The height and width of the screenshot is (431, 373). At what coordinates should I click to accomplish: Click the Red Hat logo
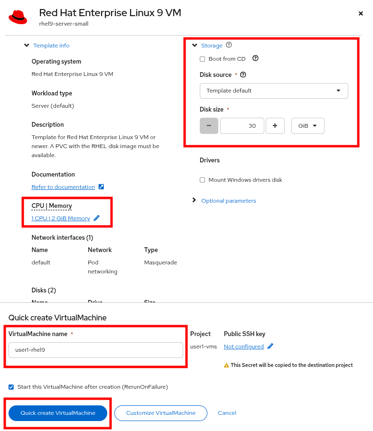click(18, 17)
